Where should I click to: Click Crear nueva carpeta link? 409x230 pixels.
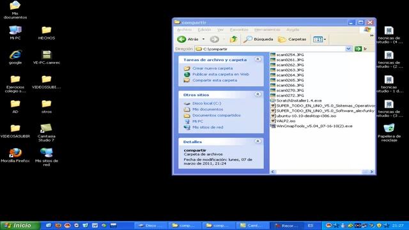point(212,68)
